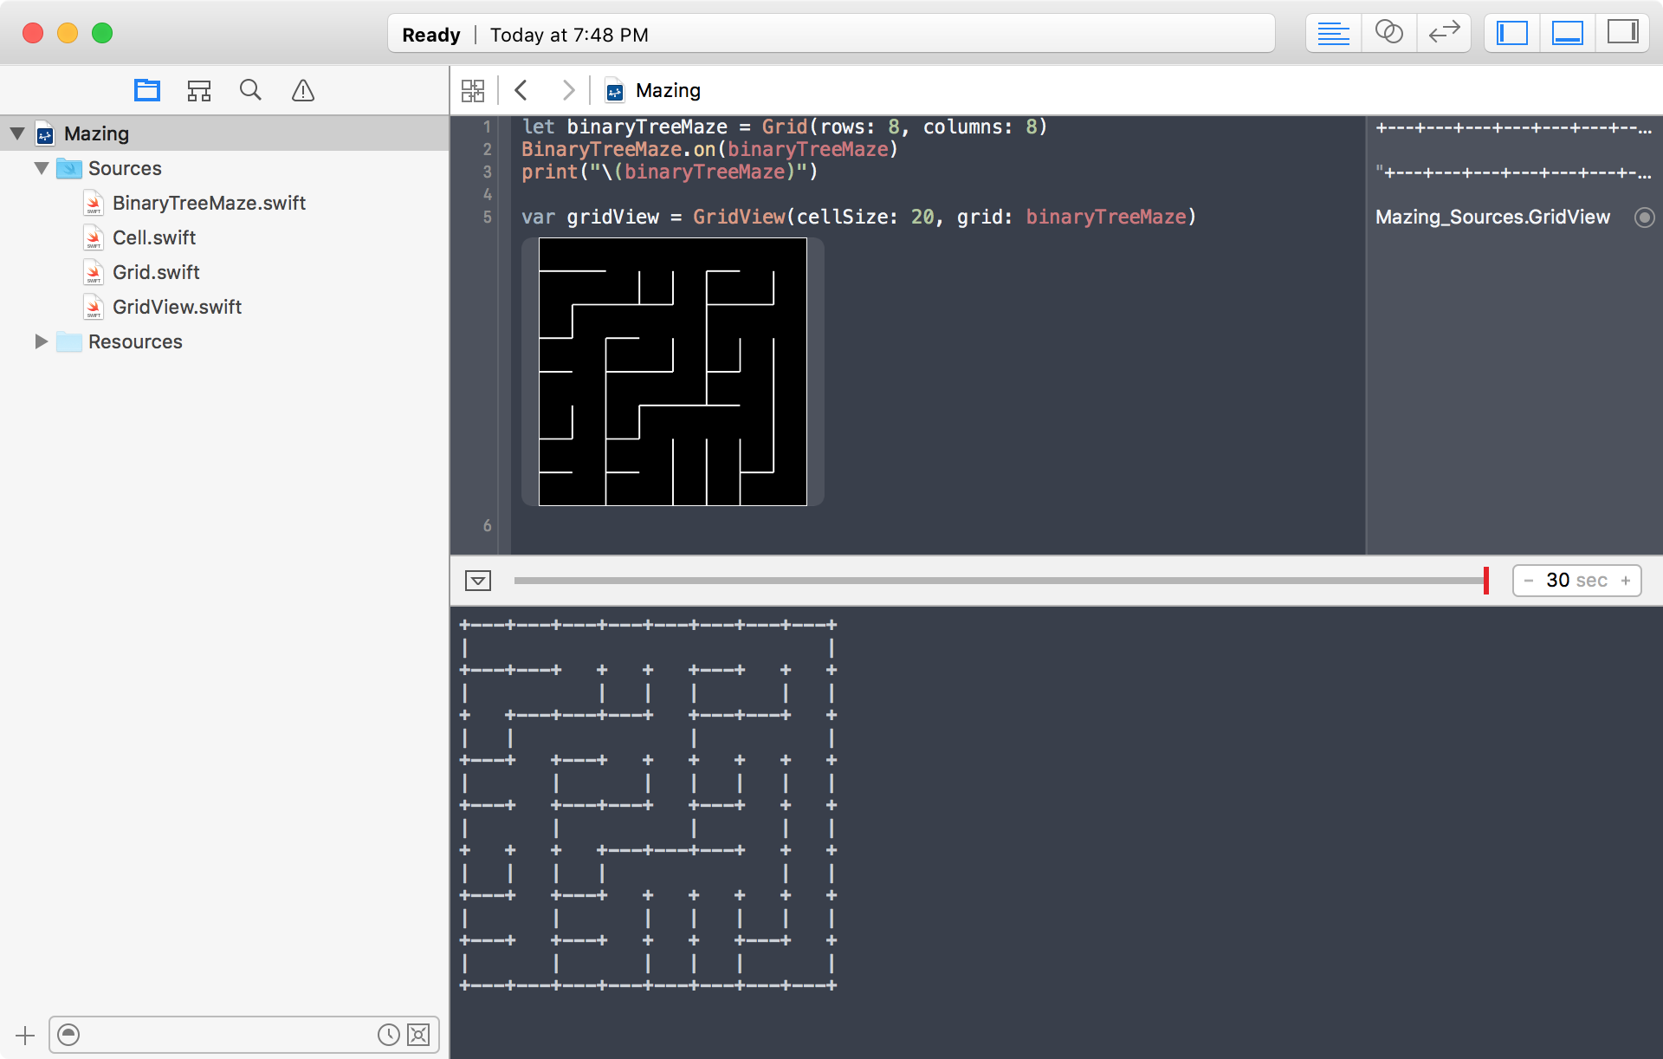The image size is (1663, 1059).
Task: Switch to the assistant editor
Action: tap(1388, 33)
